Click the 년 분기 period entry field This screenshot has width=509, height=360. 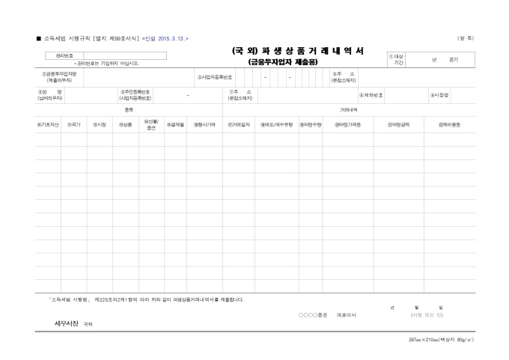point(440,60)
